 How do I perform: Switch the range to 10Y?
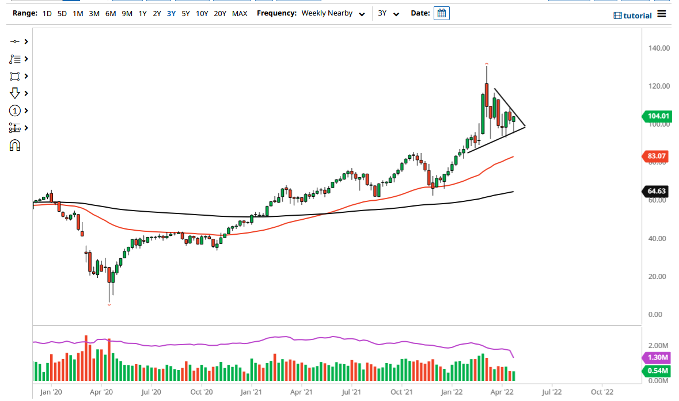202,13
